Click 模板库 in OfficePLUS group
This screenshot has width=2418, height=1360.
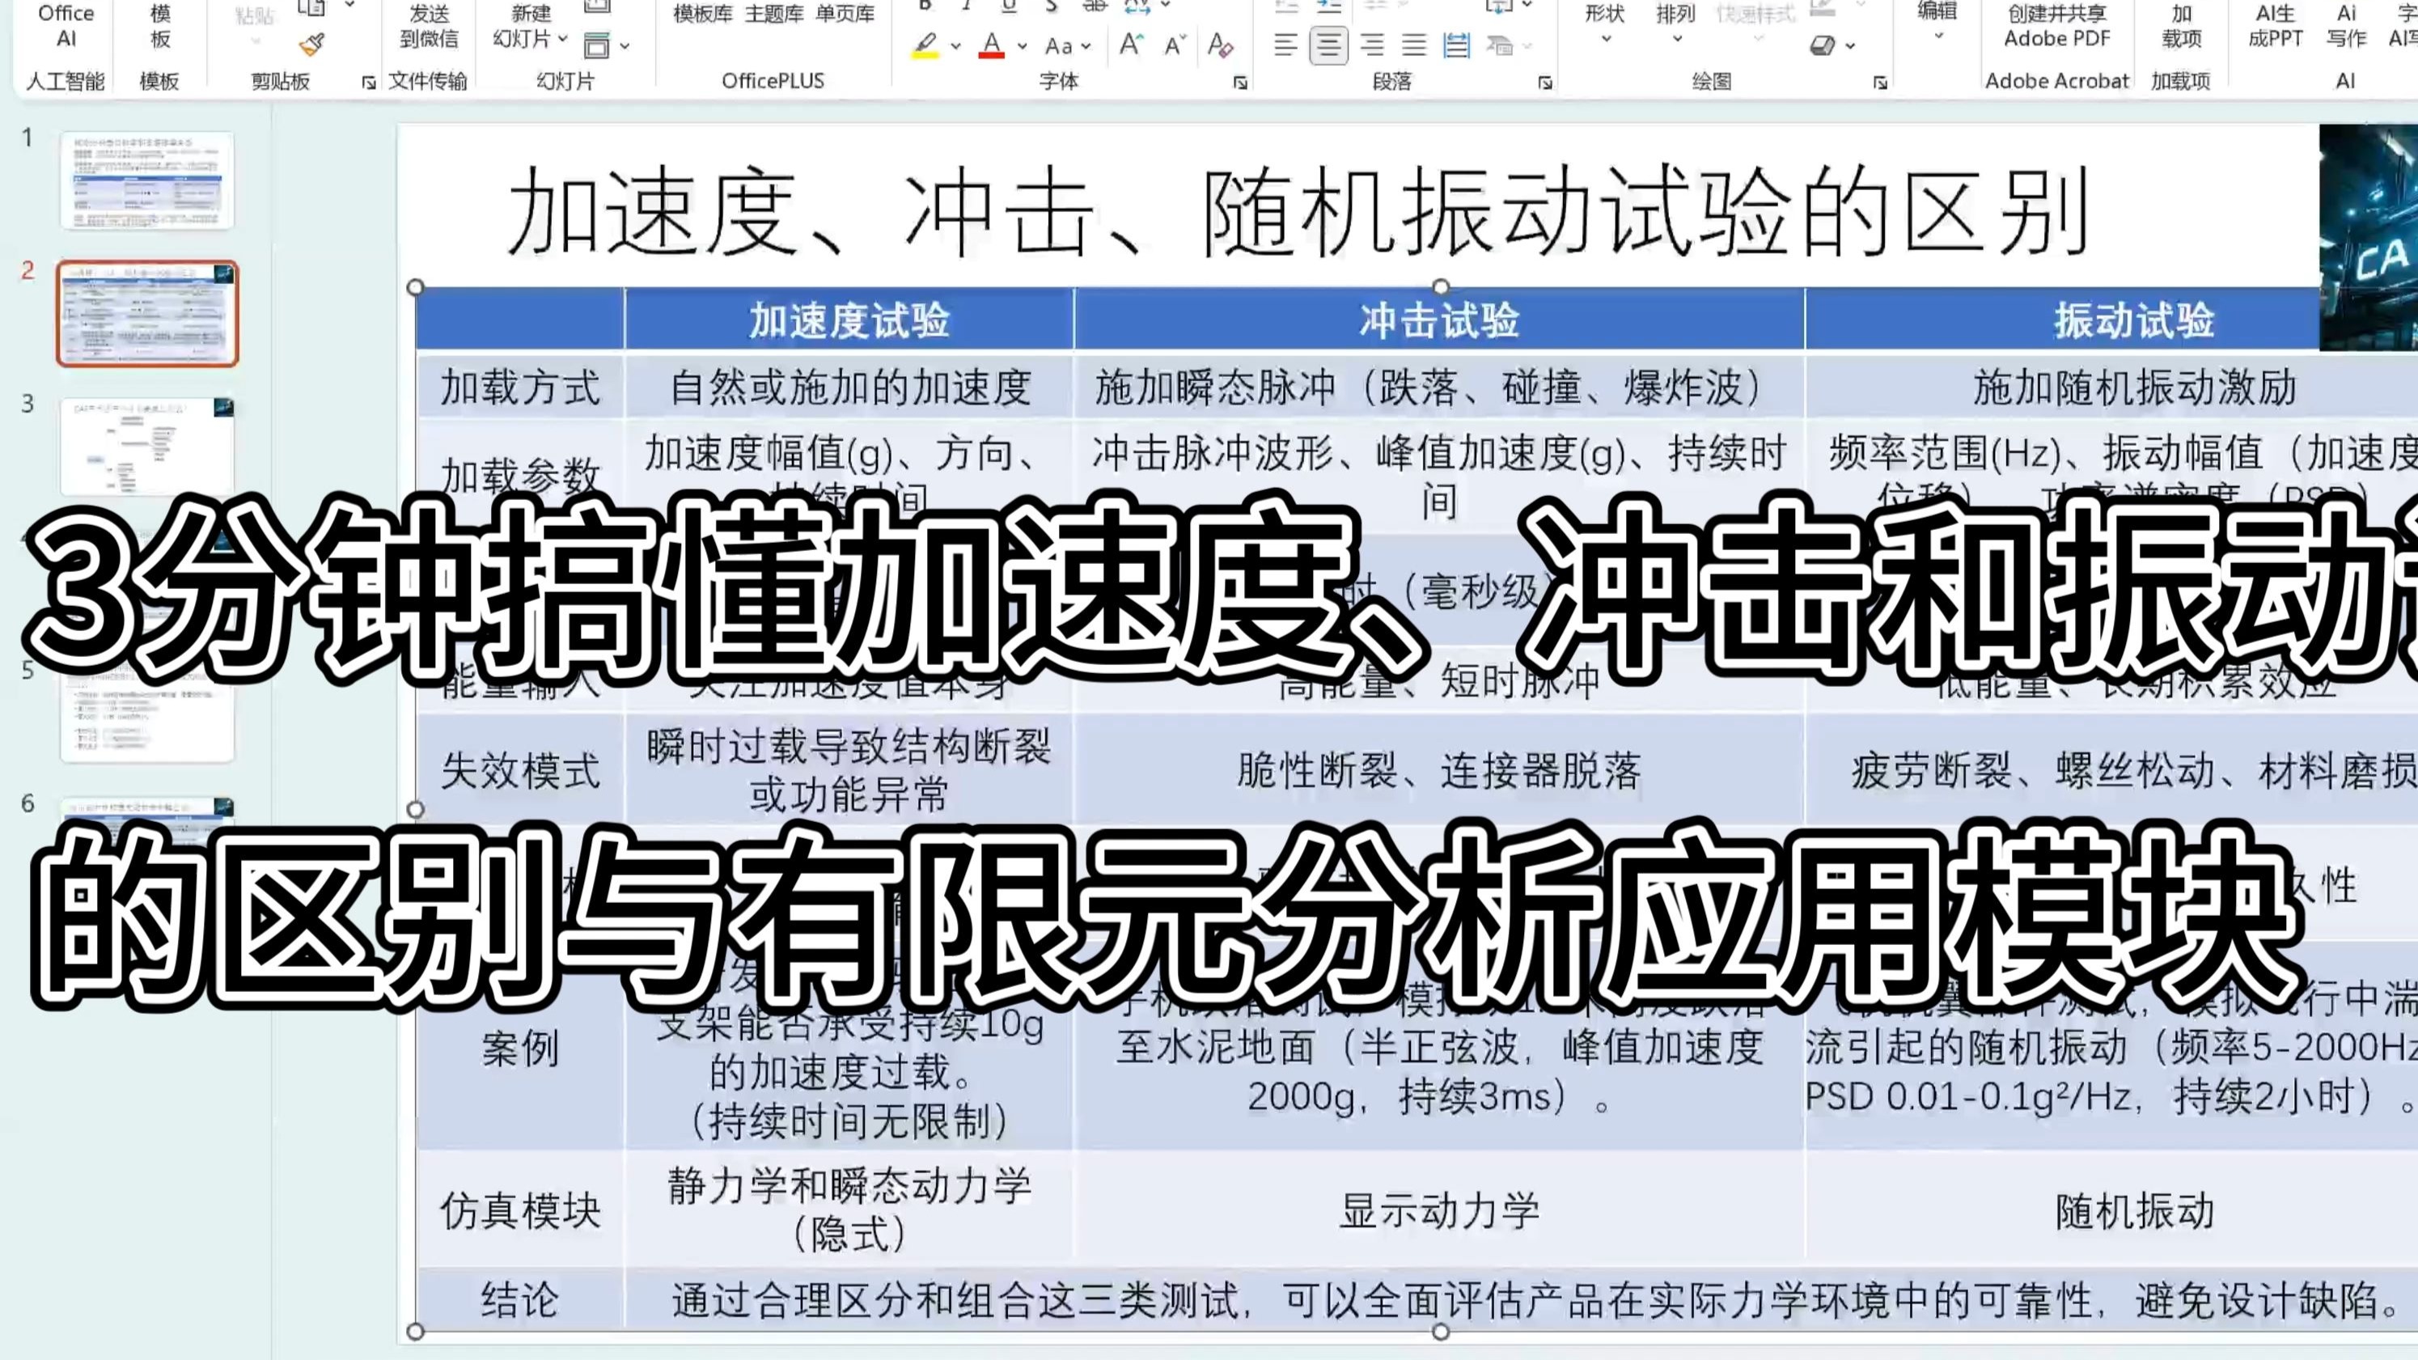coord(703,14)
